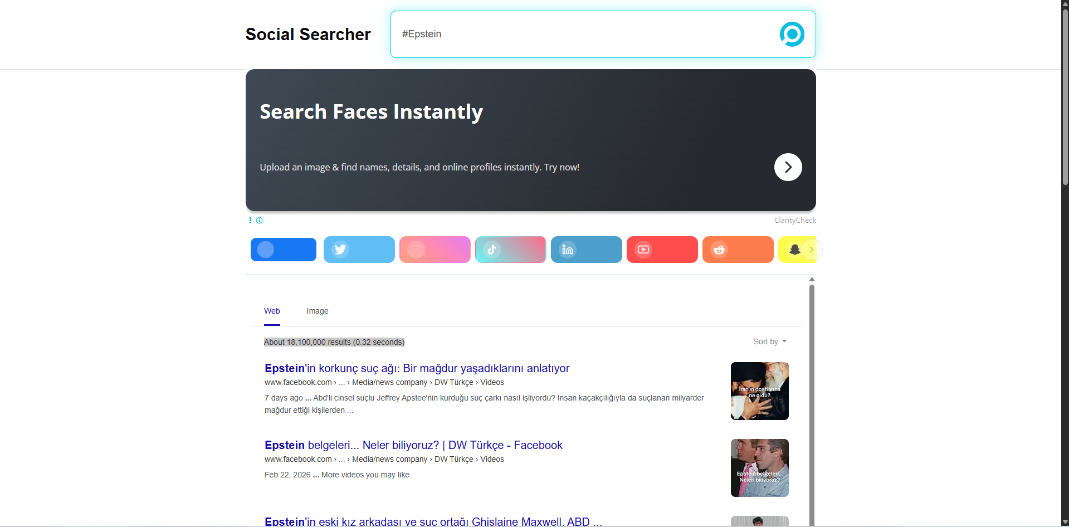
Task: Open the Ghislaine Maxwell result link
Action: pos(433,521)
